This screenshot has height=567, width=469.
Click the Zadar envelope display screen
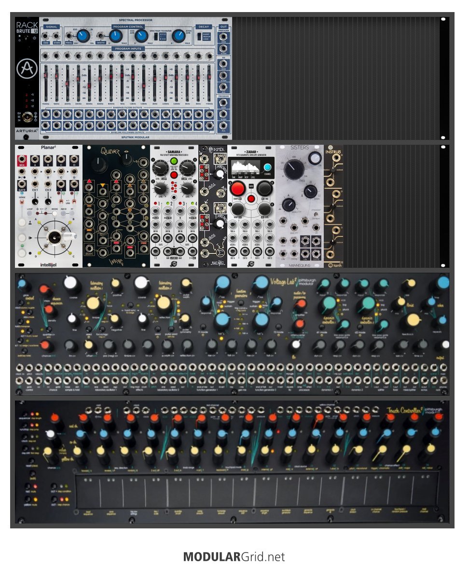point(246,167)
